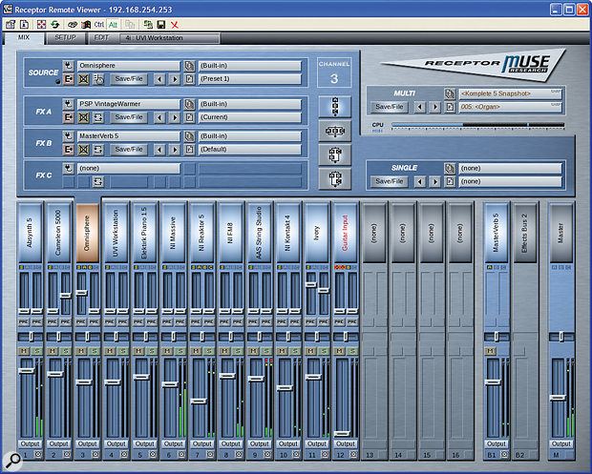The height and width of the screenshot is (474, 592).
Task: Click the refresh screen toolbar icon
Action: 55,25
